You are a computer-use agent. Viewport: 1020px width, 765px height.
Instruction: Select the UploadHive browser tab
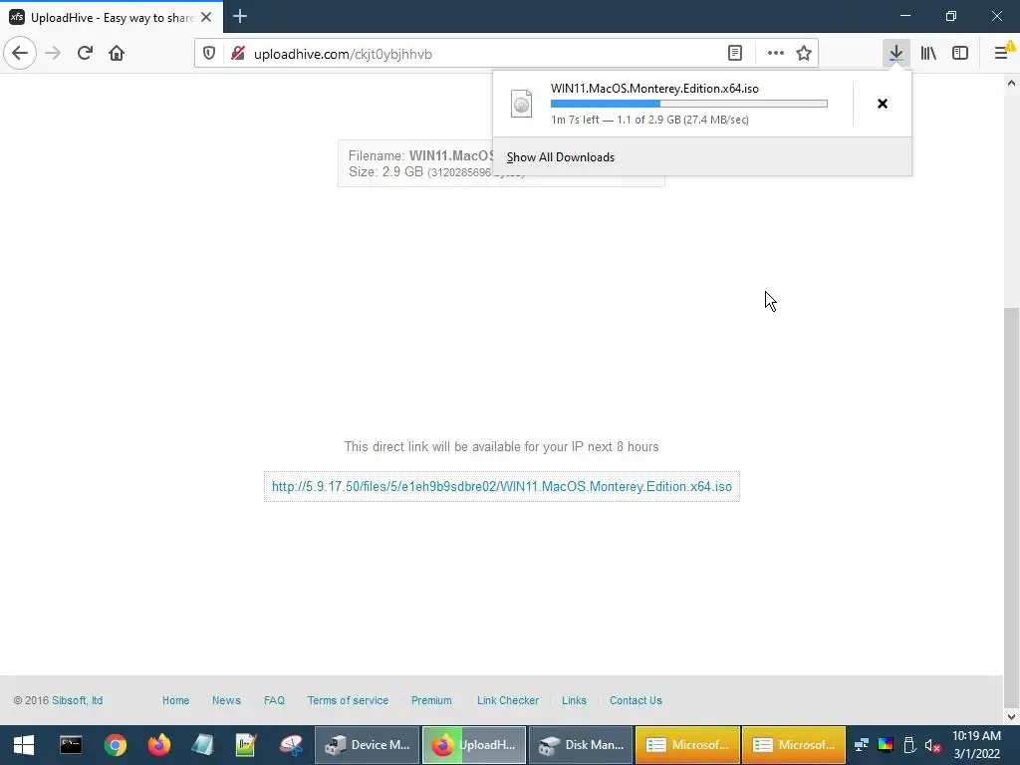[x=112, y=17]
